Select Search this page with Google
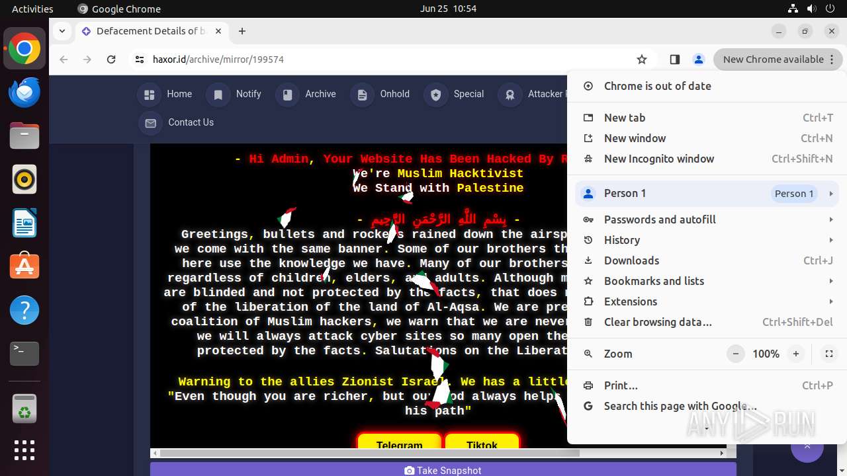 coord(707,406)
